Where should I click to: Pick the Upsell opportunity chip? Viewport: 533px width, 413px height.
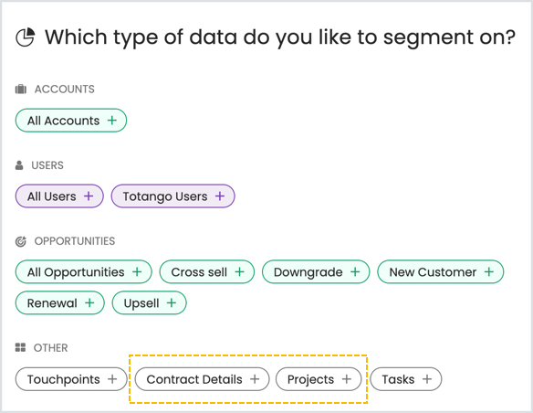(150, 302)
